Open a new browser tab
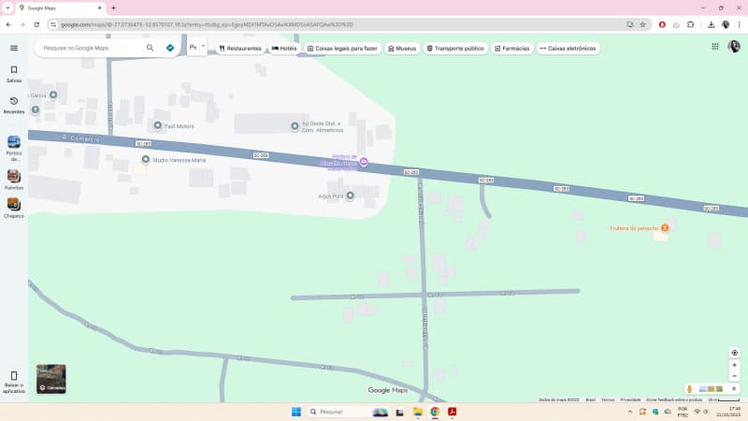This screenshot has height=421, width=748. coord(113,7)
